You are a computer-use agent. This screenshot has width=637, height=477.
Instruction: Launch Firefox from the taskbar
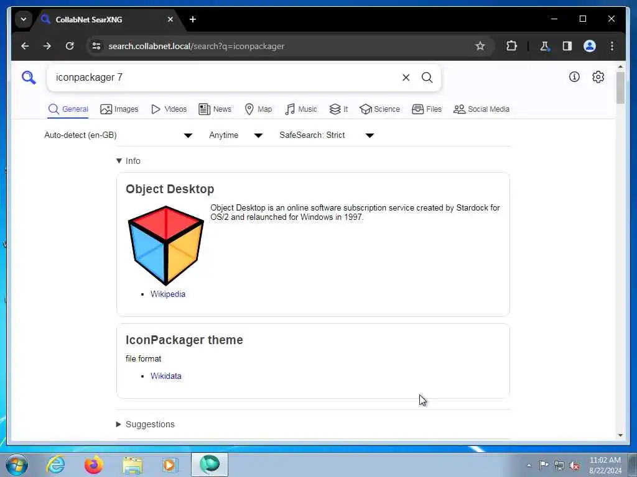[x=93, y=465]
